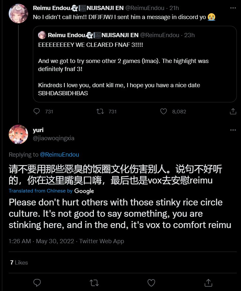This screenshot has width=241, height=291.
Task: Open more options menu on yuri's tweet
Action: [233, 130]
